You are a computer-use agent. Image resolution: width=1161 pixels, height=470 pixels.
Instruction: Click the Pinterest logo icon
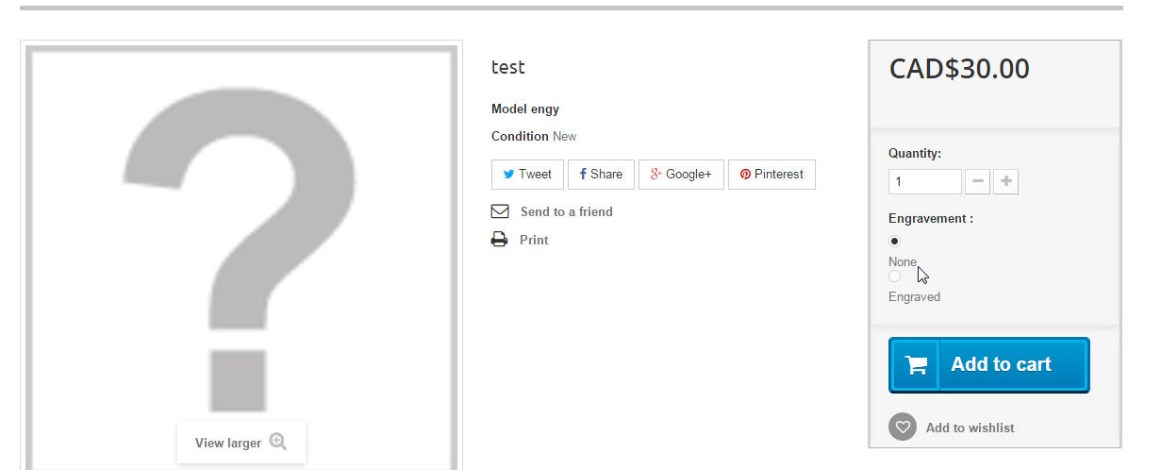coord(745,175)
